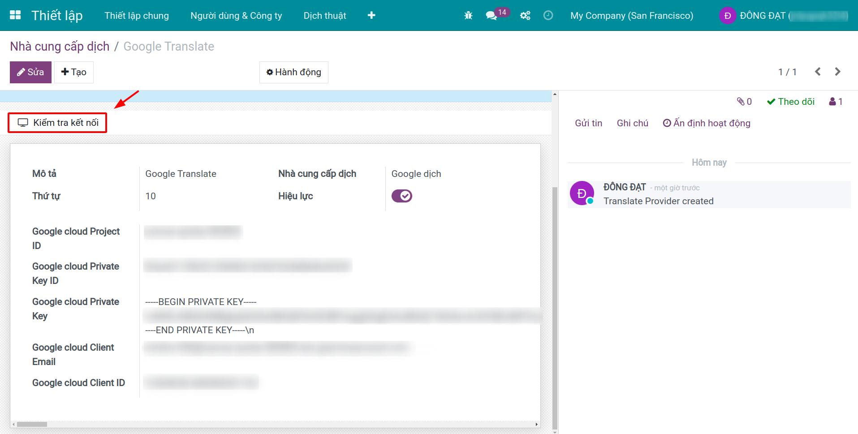The height and width of the screenshot is (434, 858).
Task: Open the My Company (San Francisco) switcher
Action: click(631, 16)
